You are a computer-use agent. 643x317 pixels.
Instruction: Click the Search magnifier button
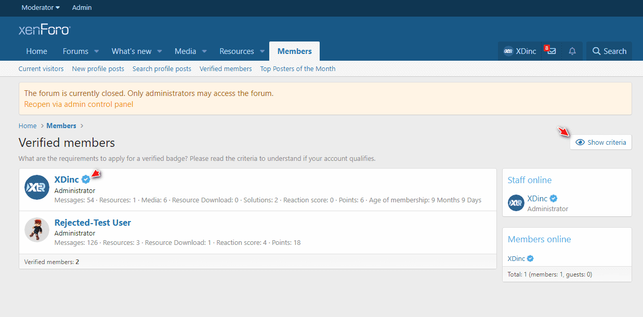(609, 51)
